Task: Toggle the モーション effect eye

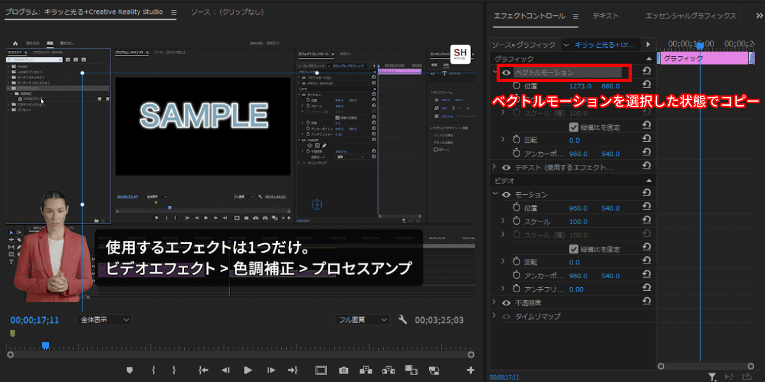Action: (x=506, y=195)
